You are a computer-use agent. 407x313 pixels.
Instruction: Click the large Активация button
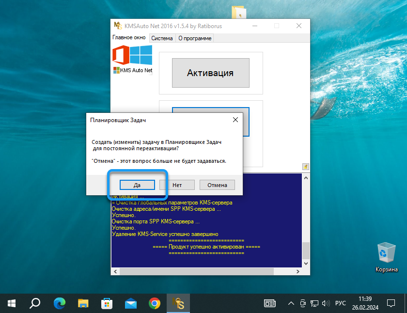click(x=210, y=73)
